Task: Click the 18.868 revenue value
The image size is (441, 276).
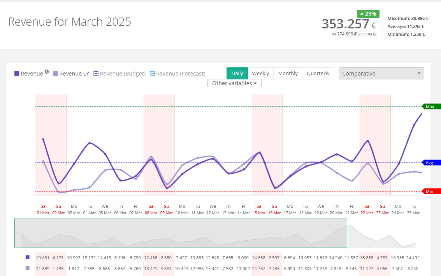Action: [x=367, y=258]
